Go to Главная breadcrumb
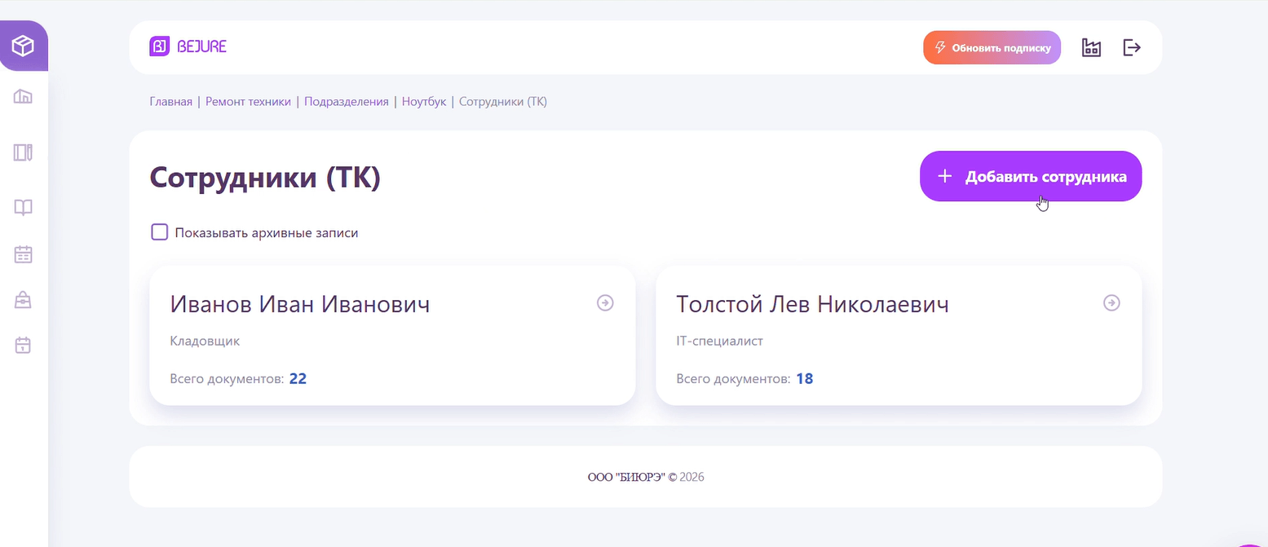The image size is (1268, 547). tap(171, 102)
